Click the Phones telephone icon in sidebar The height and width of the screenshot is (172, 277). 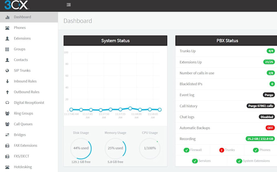(7, 28)
